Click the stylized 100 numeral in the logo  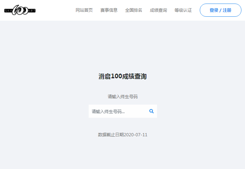coord(20,10)
